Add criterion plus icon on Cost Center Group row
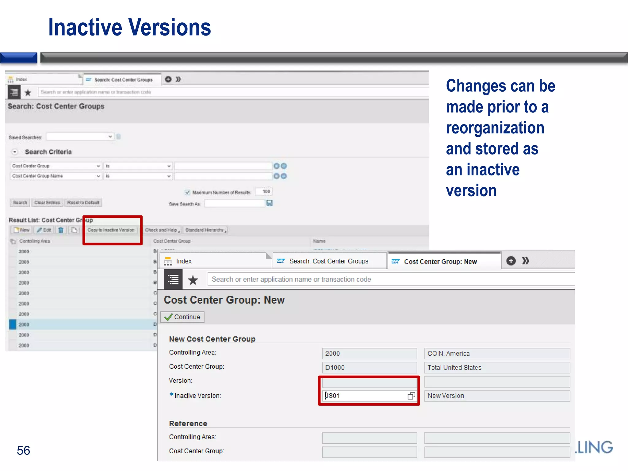Viewport: 628px width, 471px height. click(x=276, y=166)
